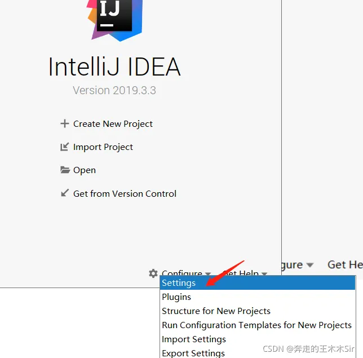Image resolution: width=363 pixels, height=358 pixels.
Task: Click the Open text link
Action: click(85, 170)
